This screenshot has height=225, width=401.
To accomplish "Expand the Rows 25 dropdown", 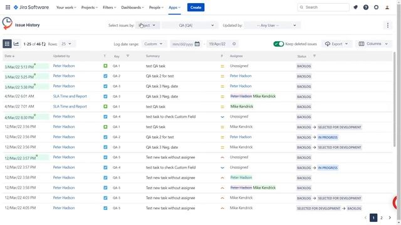I will click(x=66, y=44).
